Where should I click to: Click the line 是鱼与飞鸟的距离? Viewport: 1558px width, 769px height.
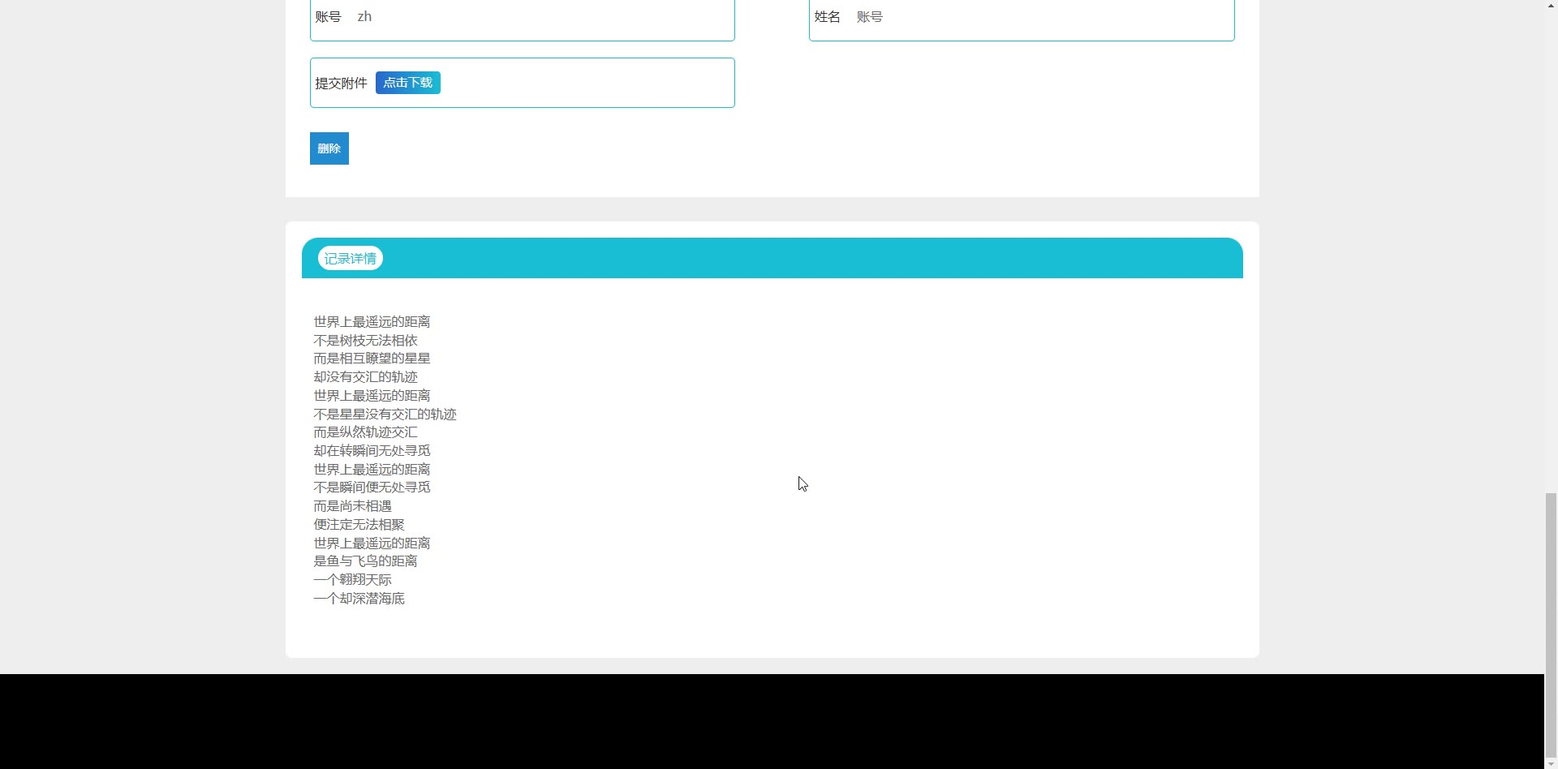[366, 561]
